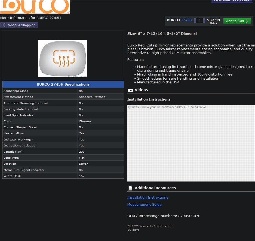This screenshot has width=255, height=241.
Task: Decrease quantity with the minus button
Action: click(195, 21)
